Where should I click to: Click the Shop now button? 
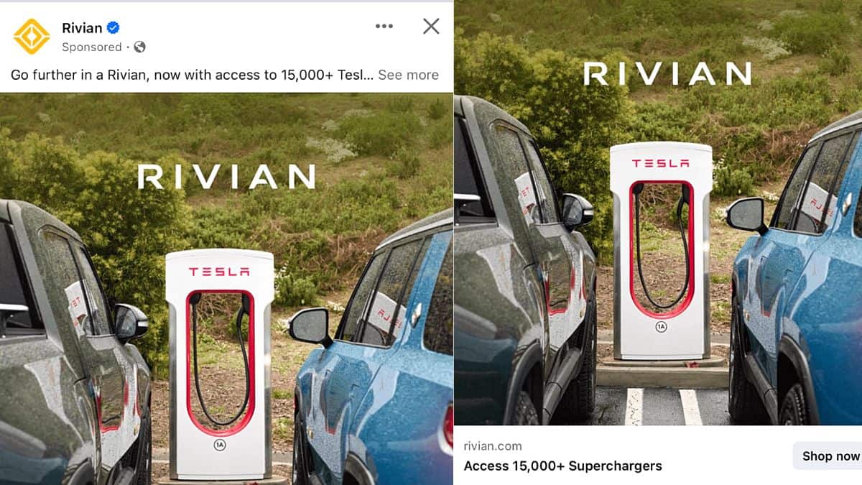pyautogui.click(x=830, y=456)
